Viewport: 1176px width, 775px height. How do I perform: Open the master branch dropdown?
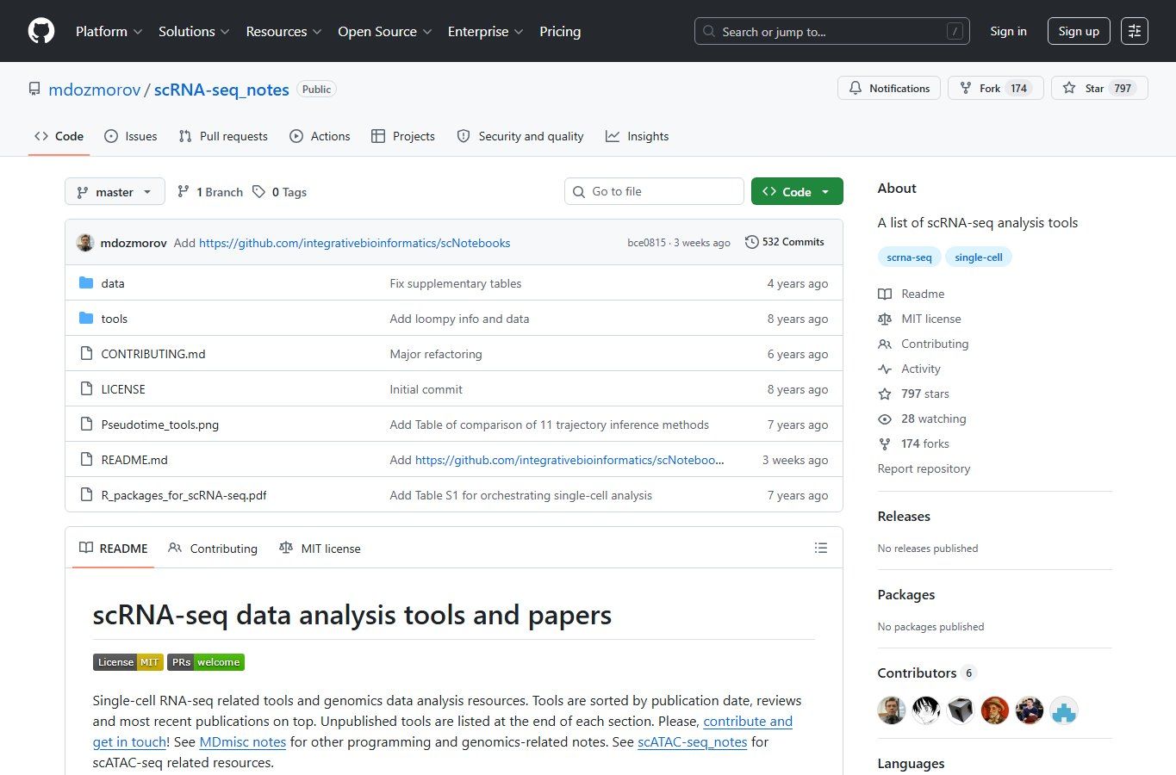tap(115, 191)
